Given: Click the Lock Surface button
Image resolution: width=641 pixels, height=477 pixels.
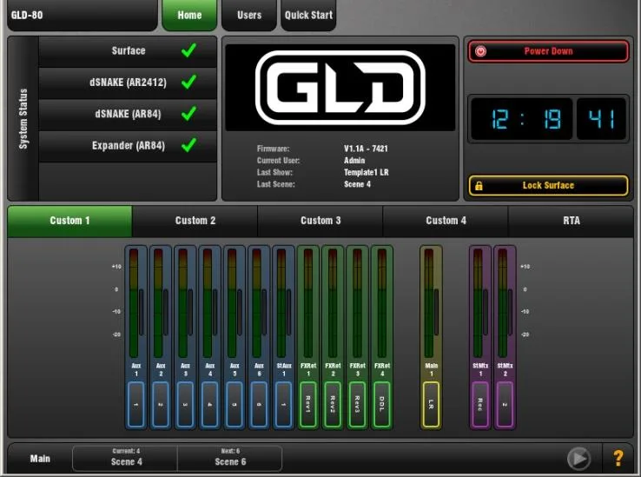Looking at the screenshot, I should tap(548, 186).
